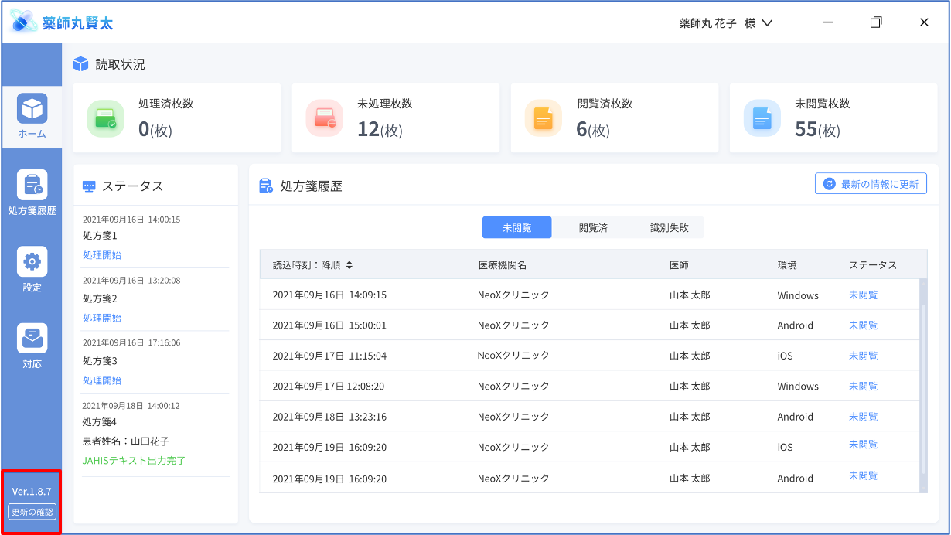Click 山本 太郎 in the 13:23:16 row
The height and width of the screenshot is (535, 951).
point(690,417)
